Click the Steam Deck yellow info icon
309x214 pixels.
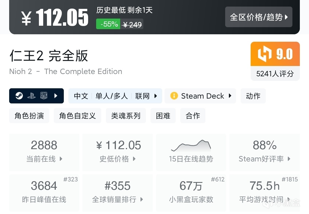174,96
